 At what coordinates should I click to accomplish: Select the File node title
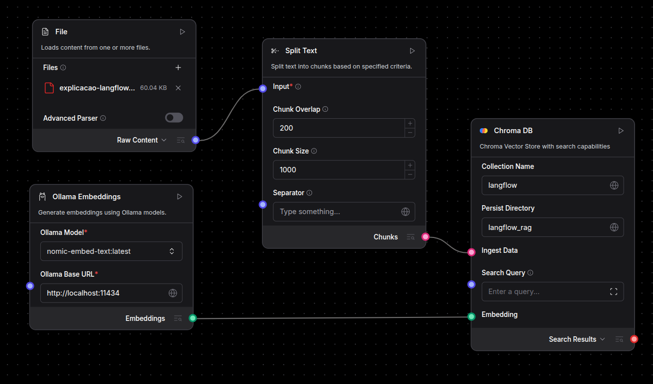[61, 32]
